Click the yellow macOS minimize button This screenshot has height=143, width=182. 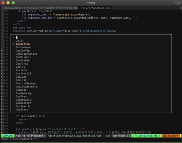click(8, 3)
